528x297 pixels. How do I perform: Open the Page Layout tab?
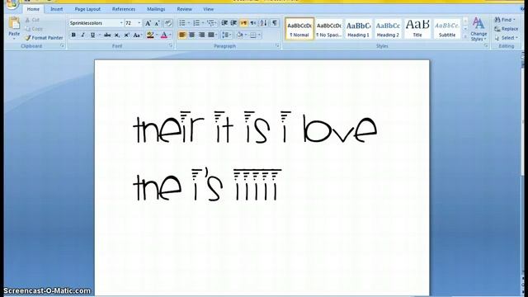click(x=87, y=9)
